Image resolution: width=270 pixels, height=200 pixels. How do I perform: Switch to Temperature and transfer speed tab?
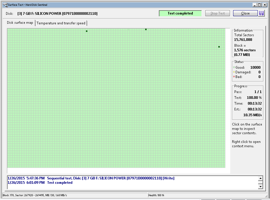click(61, 23)
